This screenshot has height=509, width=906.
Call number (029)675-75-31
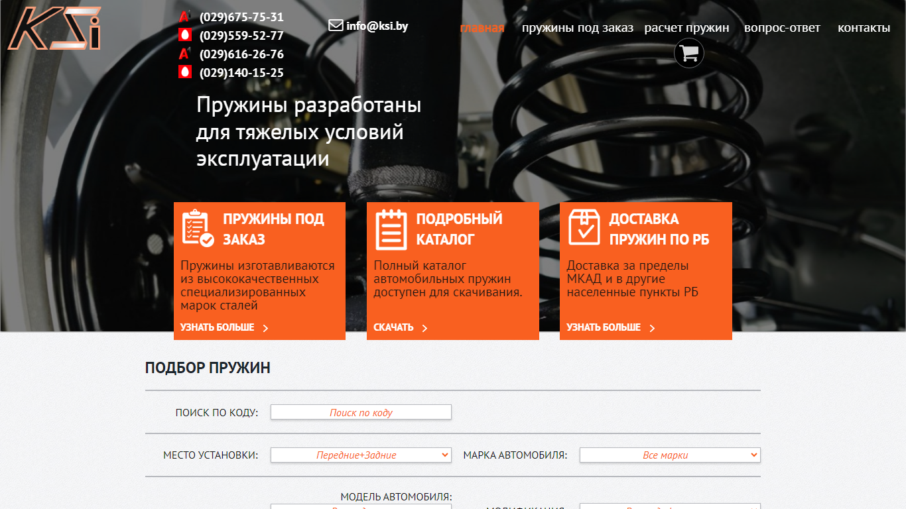[x=241, y=17]
